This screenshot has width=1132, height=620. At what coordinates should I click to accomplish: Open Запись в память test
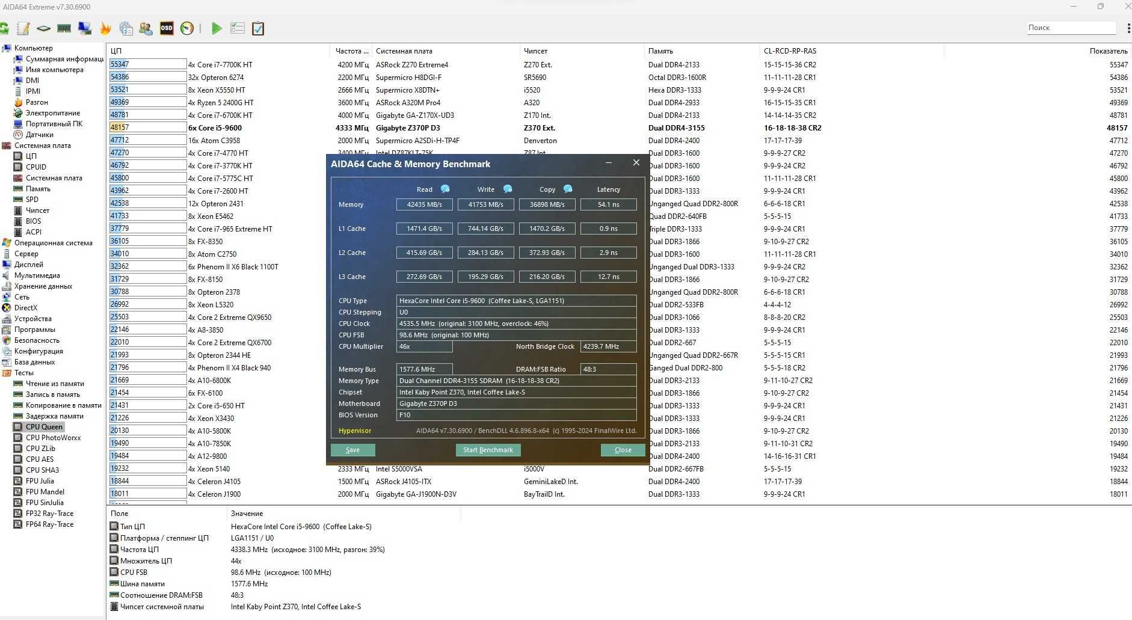[52, 394]
